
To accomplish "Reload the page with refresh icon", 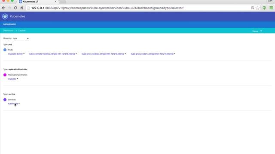I will [x=15, y=8].
